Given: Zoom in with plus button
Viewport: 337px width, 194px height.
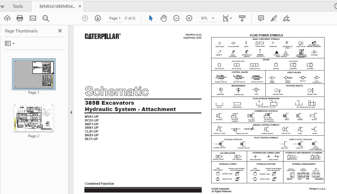Looking at the screenshot, I should tap(189, 18).
